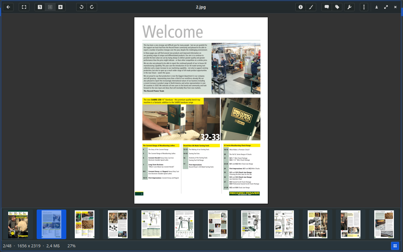Open the third thumbnail in the filmstrip
The height and width of the screenshot is (252, 403).
click(84, 224)
